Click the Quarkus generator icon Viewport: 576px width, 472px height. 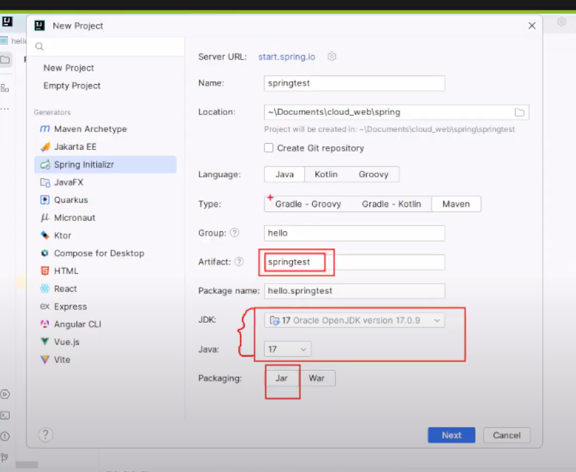(x=45, y=200)
